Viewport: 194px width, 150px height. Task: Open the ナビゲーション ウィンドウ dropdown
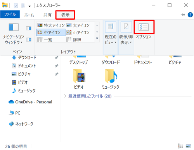point(14,34)
